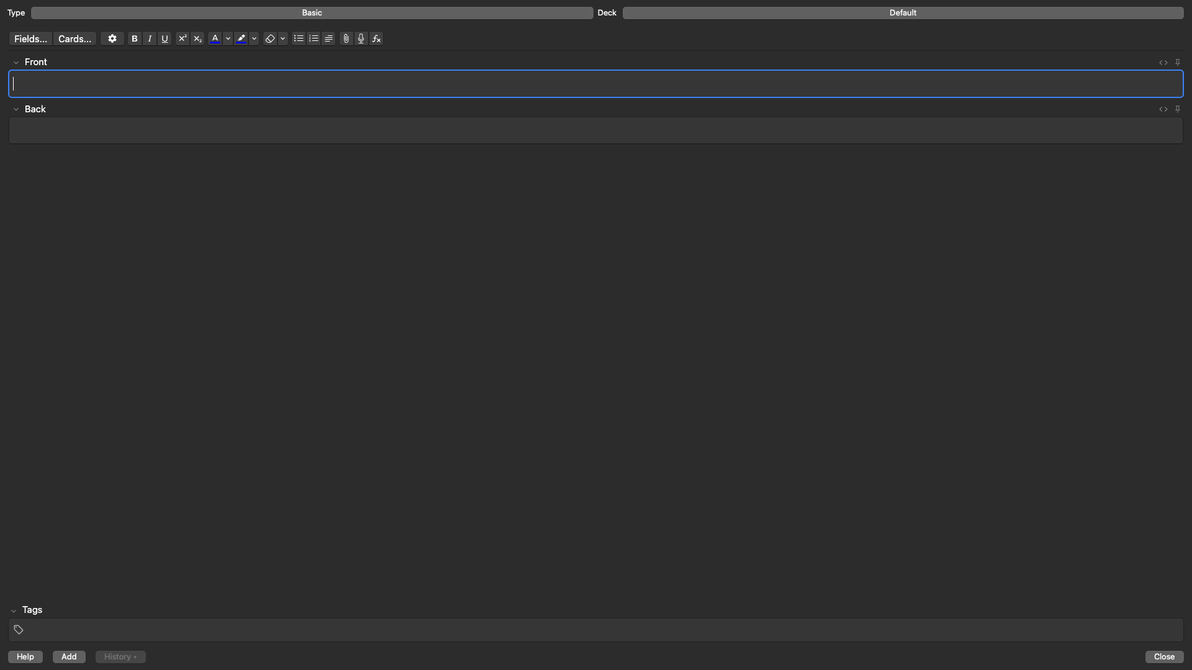This screenshot has width=1192, height=670.
Task: Open History dropdown menu
Action: [120, 656]
